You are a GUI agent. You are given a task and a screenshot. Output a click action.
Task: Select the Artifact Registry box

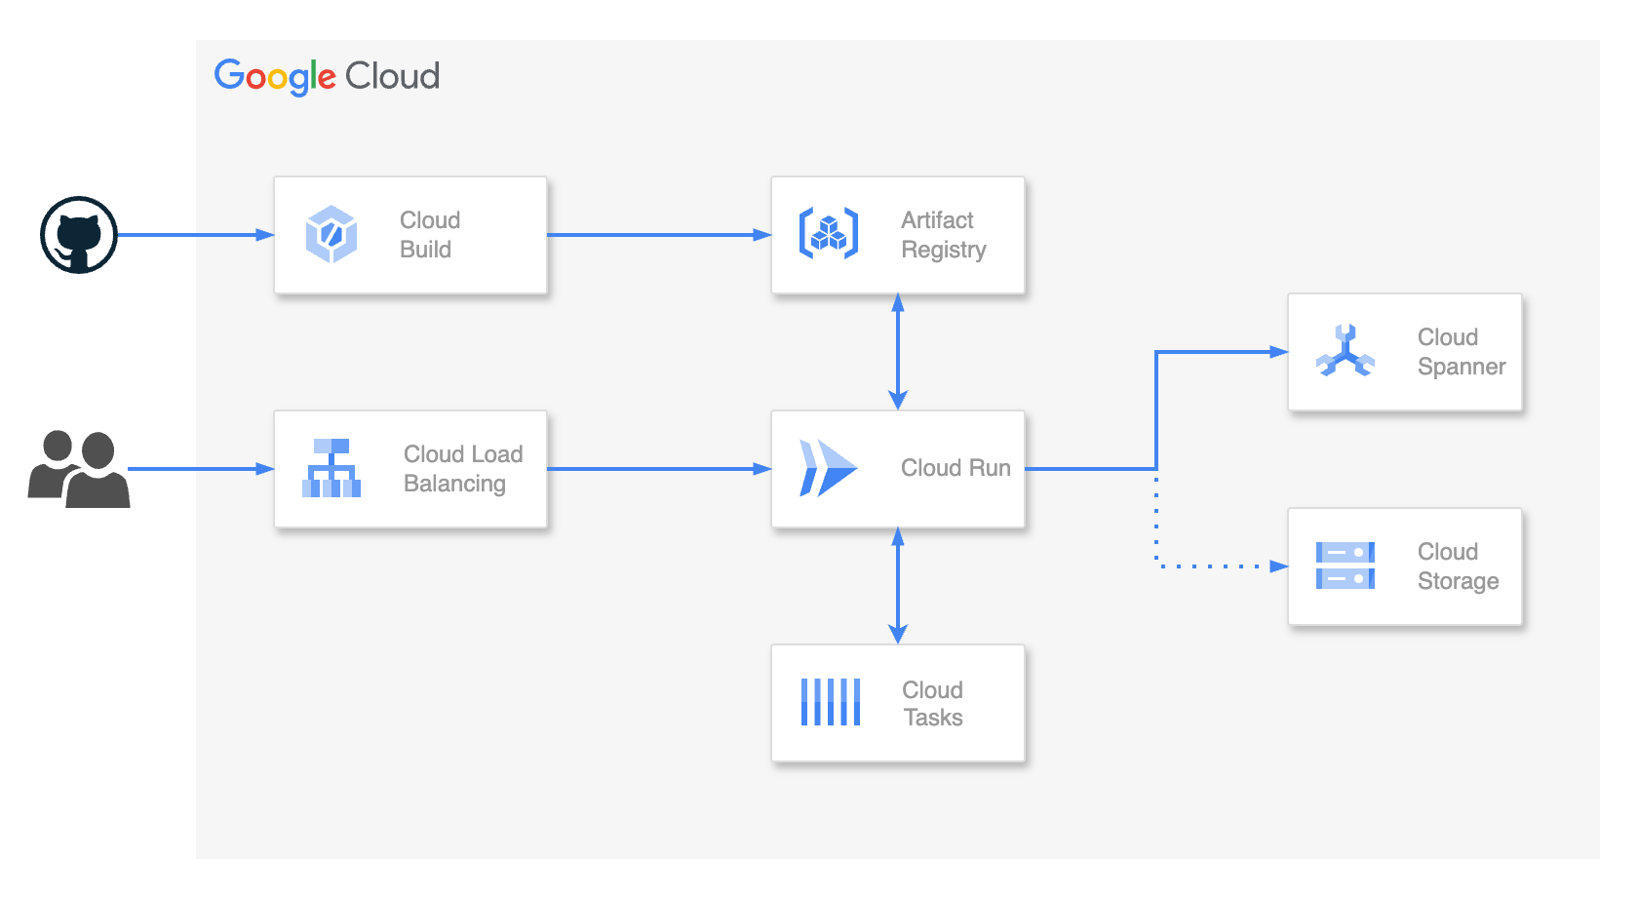tap(898, 235)
